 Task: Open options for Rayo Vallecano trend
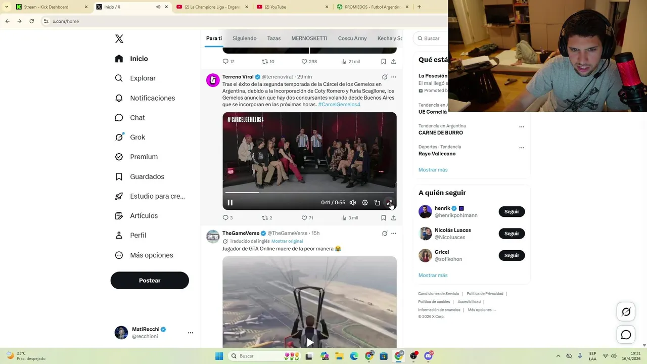pos(522,148)
